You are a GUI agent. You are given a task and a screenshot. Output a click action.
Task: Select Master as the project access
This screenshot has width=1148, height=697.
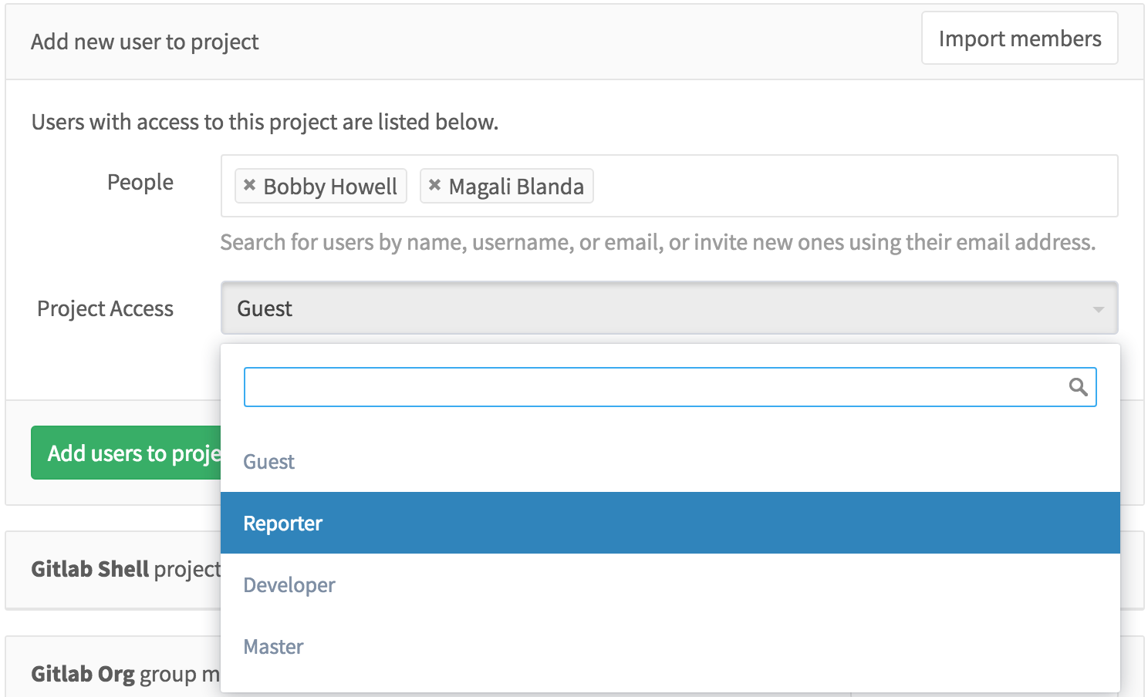point(274,647)
